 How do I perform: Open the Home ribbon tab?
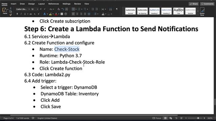point(4,4)
